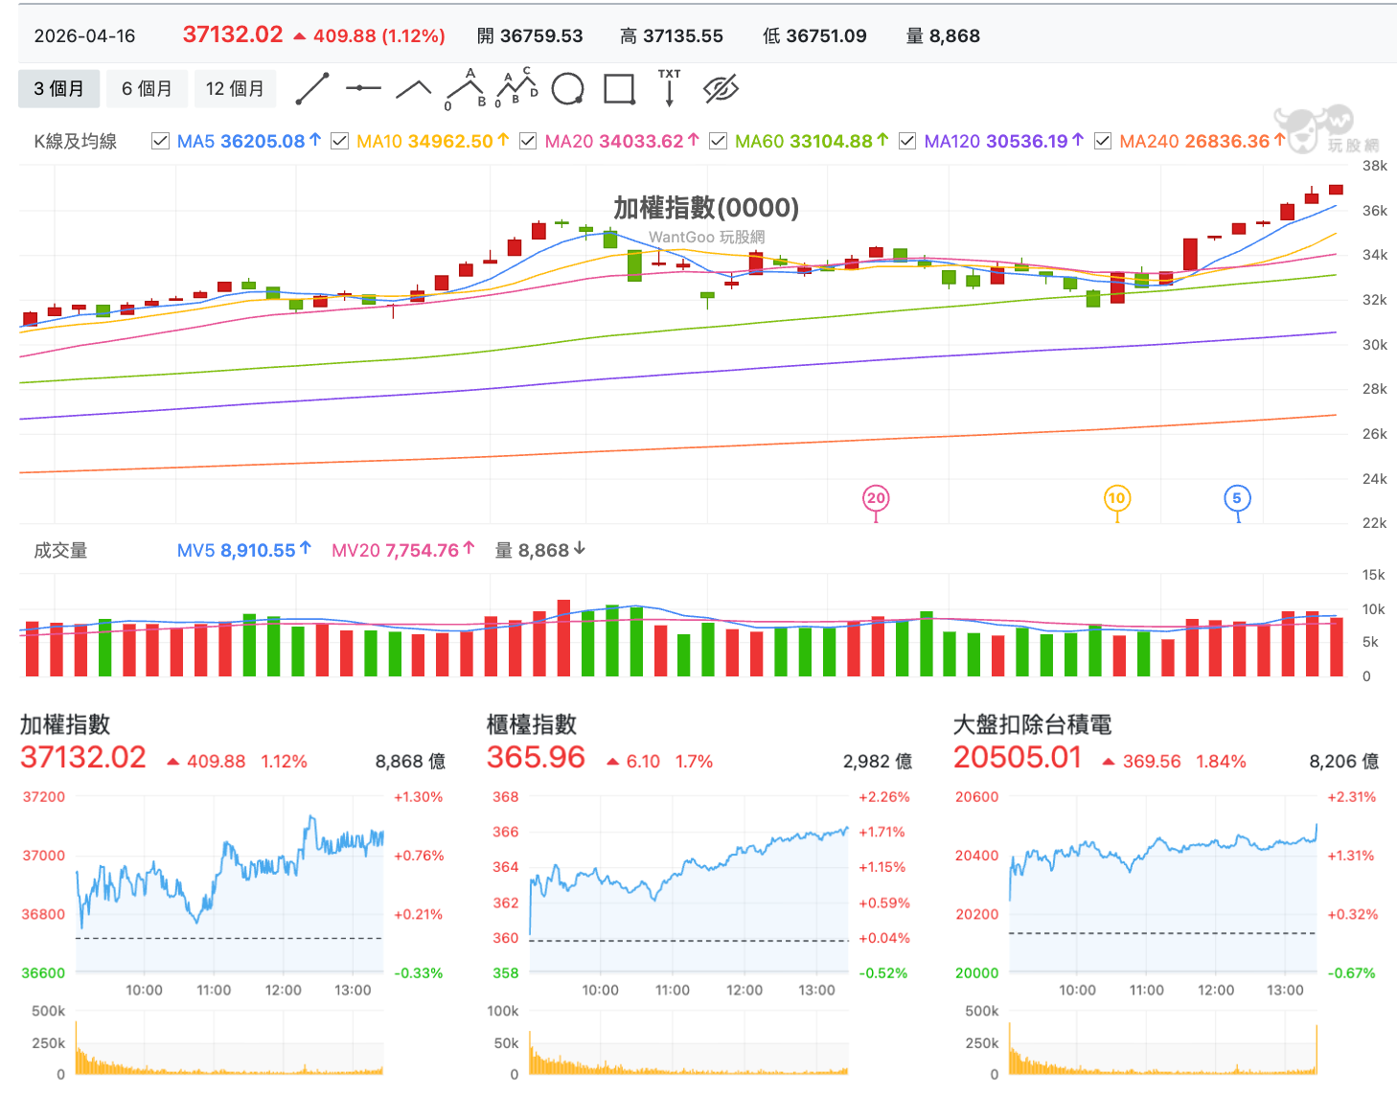Image resolution: width=1397 pixels, height=1097 pixels.
Task: Click the K線及均線 section label
Action: [x=76, y=142]
